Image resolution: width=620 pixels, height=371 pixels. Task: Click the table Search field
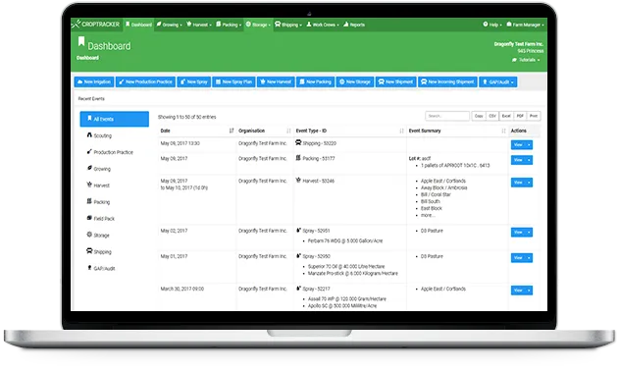pos(447,116)
